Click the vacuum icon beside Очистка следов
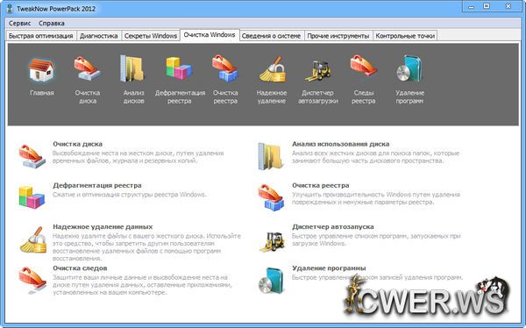 32,281
